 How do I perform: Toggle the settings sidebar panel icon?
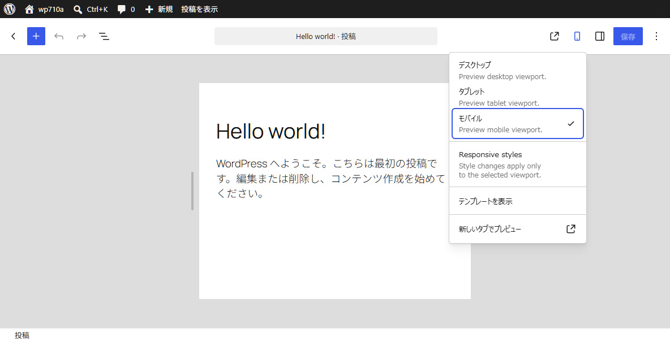pos(599,36)
